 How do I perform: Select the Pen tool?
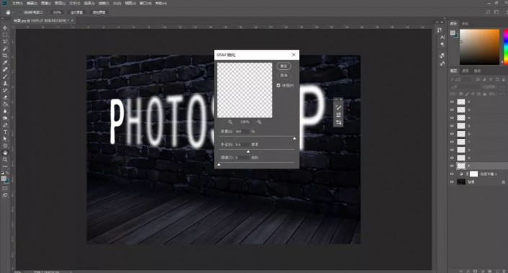pos(5,125)
